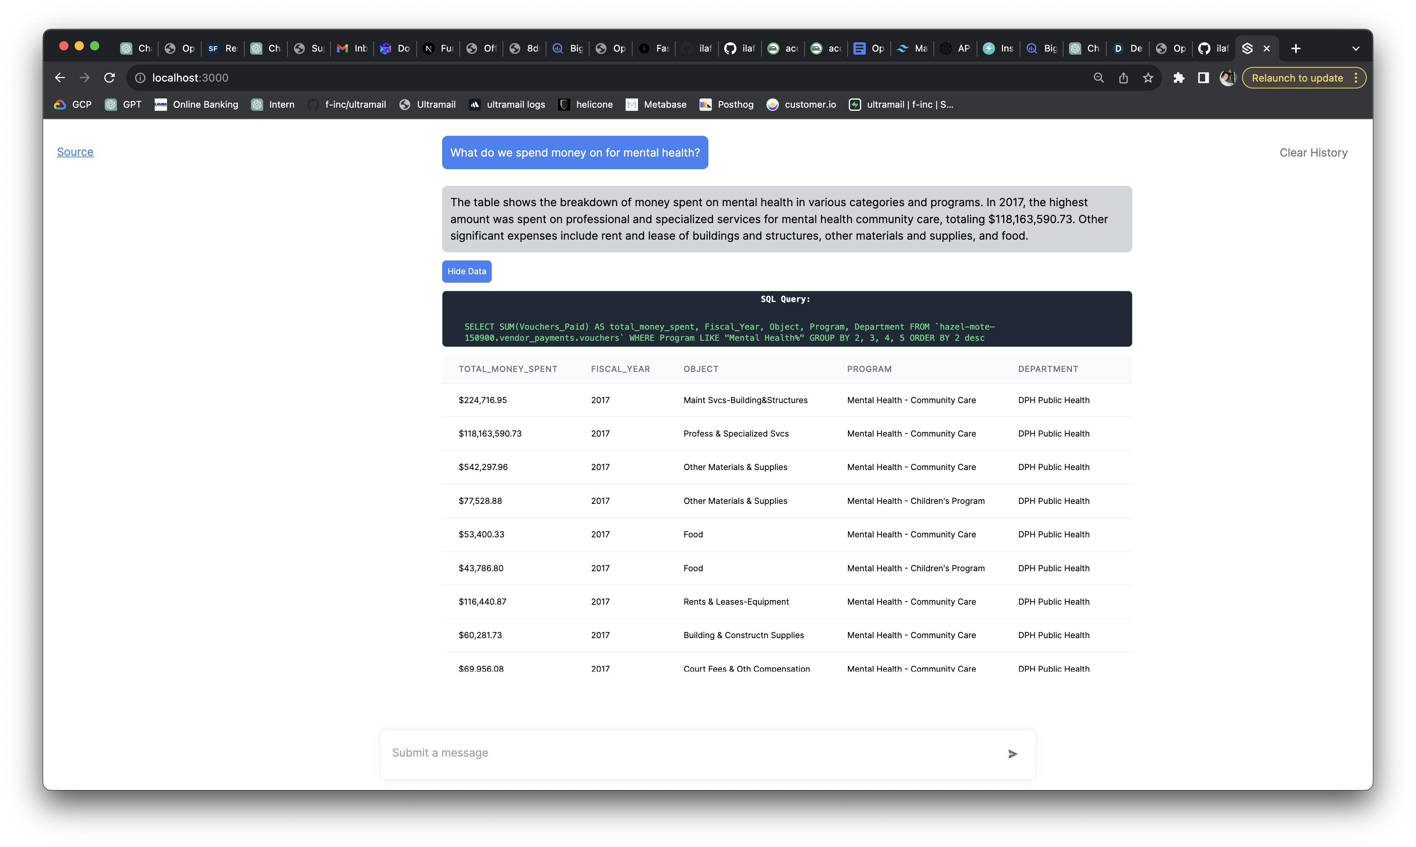Viewport: 1416px width, 847px height.
Task: Open the Source link
Action: (x=75, y=152)
